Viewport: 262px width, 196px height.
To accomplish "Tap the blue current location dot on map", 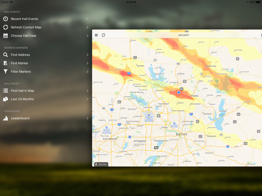I will [178, 92].
